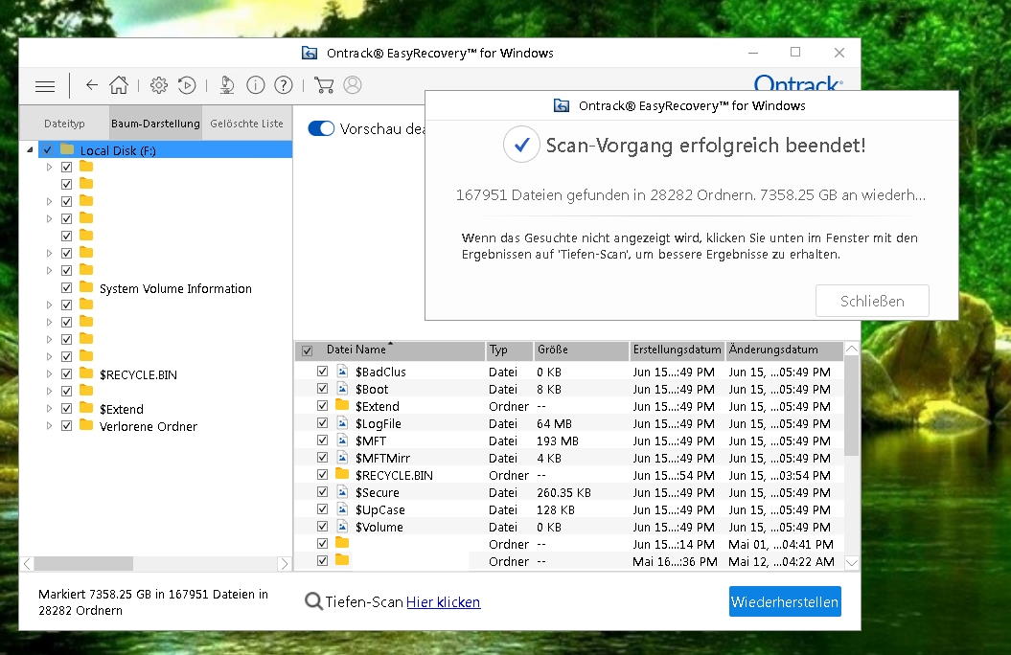Open the hamburger menu

point(44,85)
